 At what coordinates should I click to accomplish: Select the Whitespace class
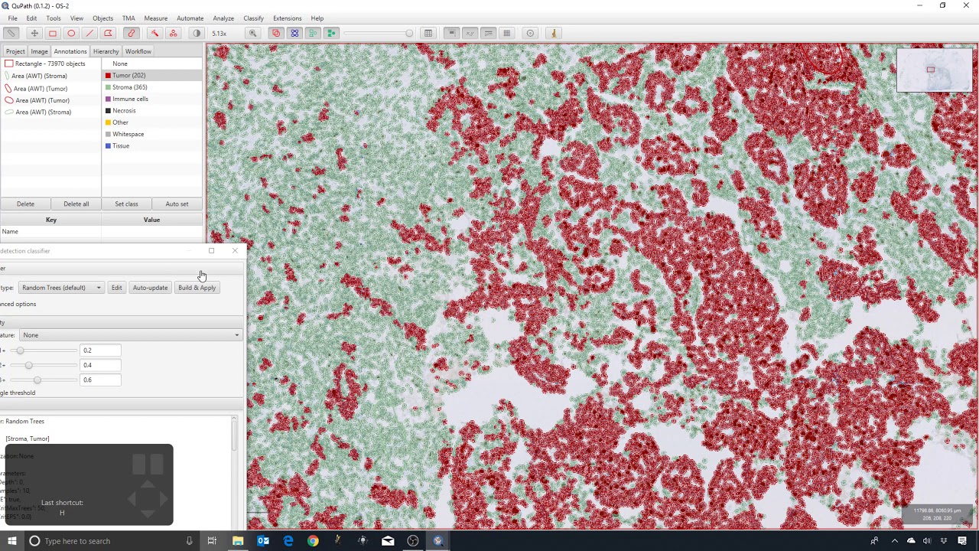(x=152, y=134)
